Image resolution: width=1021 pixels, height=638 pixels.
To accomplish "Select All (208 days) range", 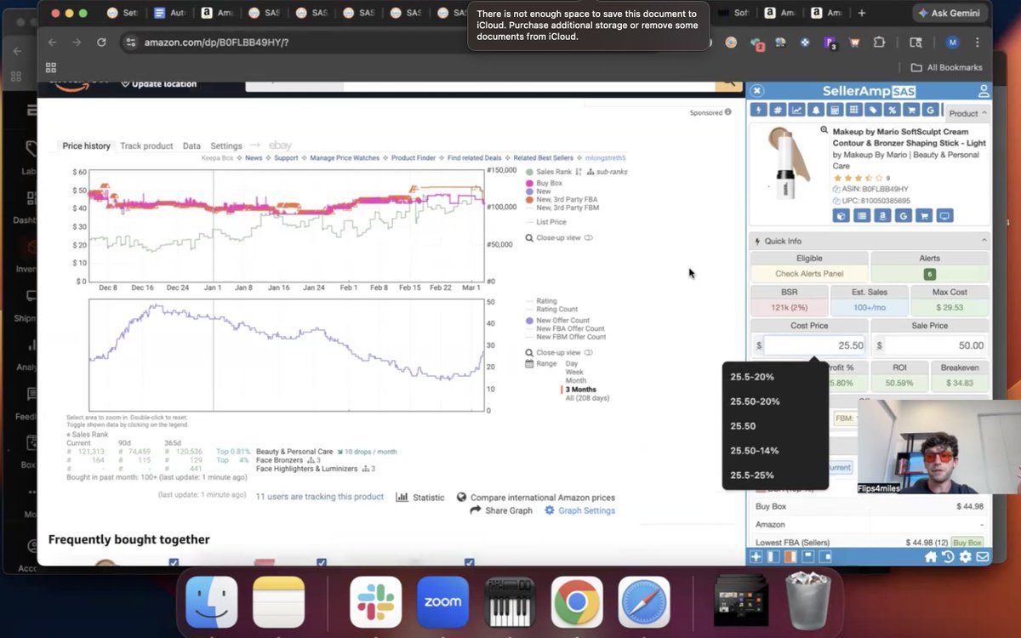I will point(587,398).
